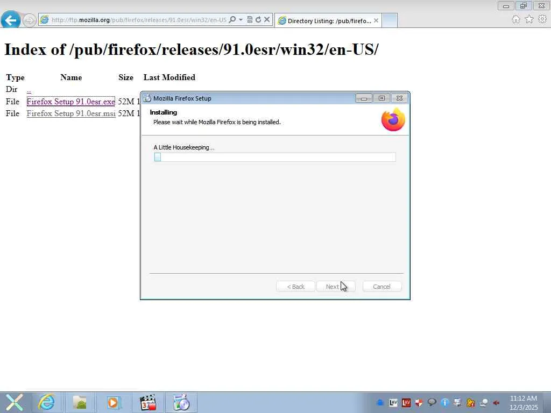
Task: Click the disc drive tray icon
Action: 484,403
